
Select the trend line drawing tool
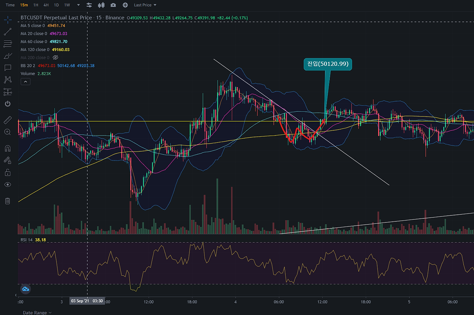pos(7,32)
